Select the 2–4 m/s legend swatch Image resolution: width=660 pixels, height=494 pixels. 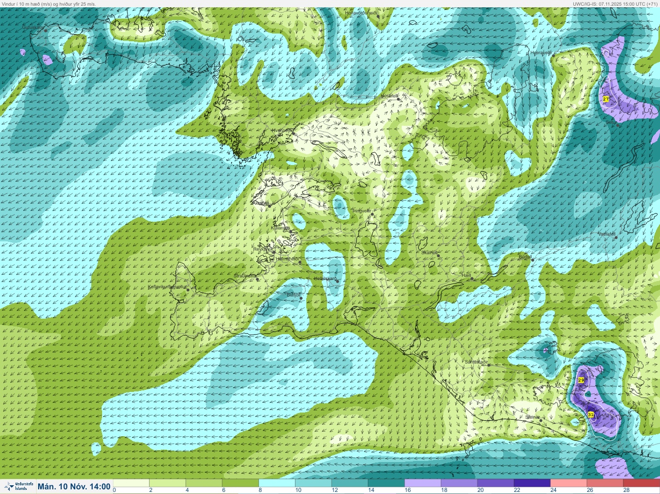(168, 483)
